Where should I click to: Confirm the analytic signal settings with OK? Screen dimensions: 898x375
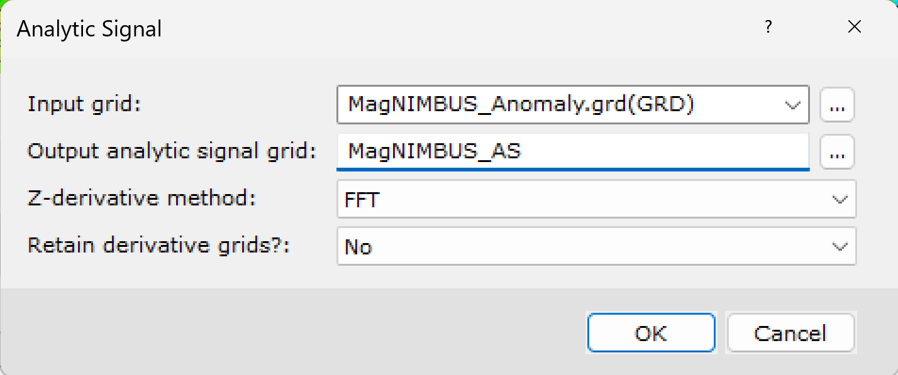point(651,333)
